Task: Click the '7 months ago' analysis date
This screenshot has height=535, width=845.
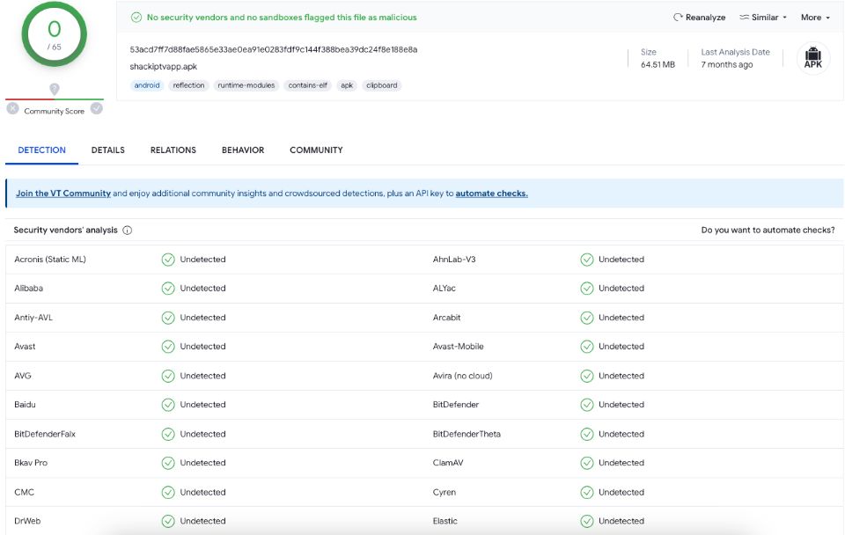Action: pos(726,64)
